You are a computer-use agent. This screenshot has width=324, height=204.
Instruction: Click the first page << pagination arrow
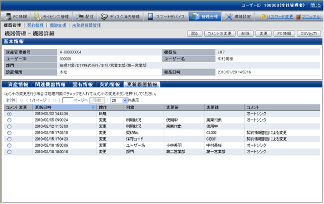[22, 101]
